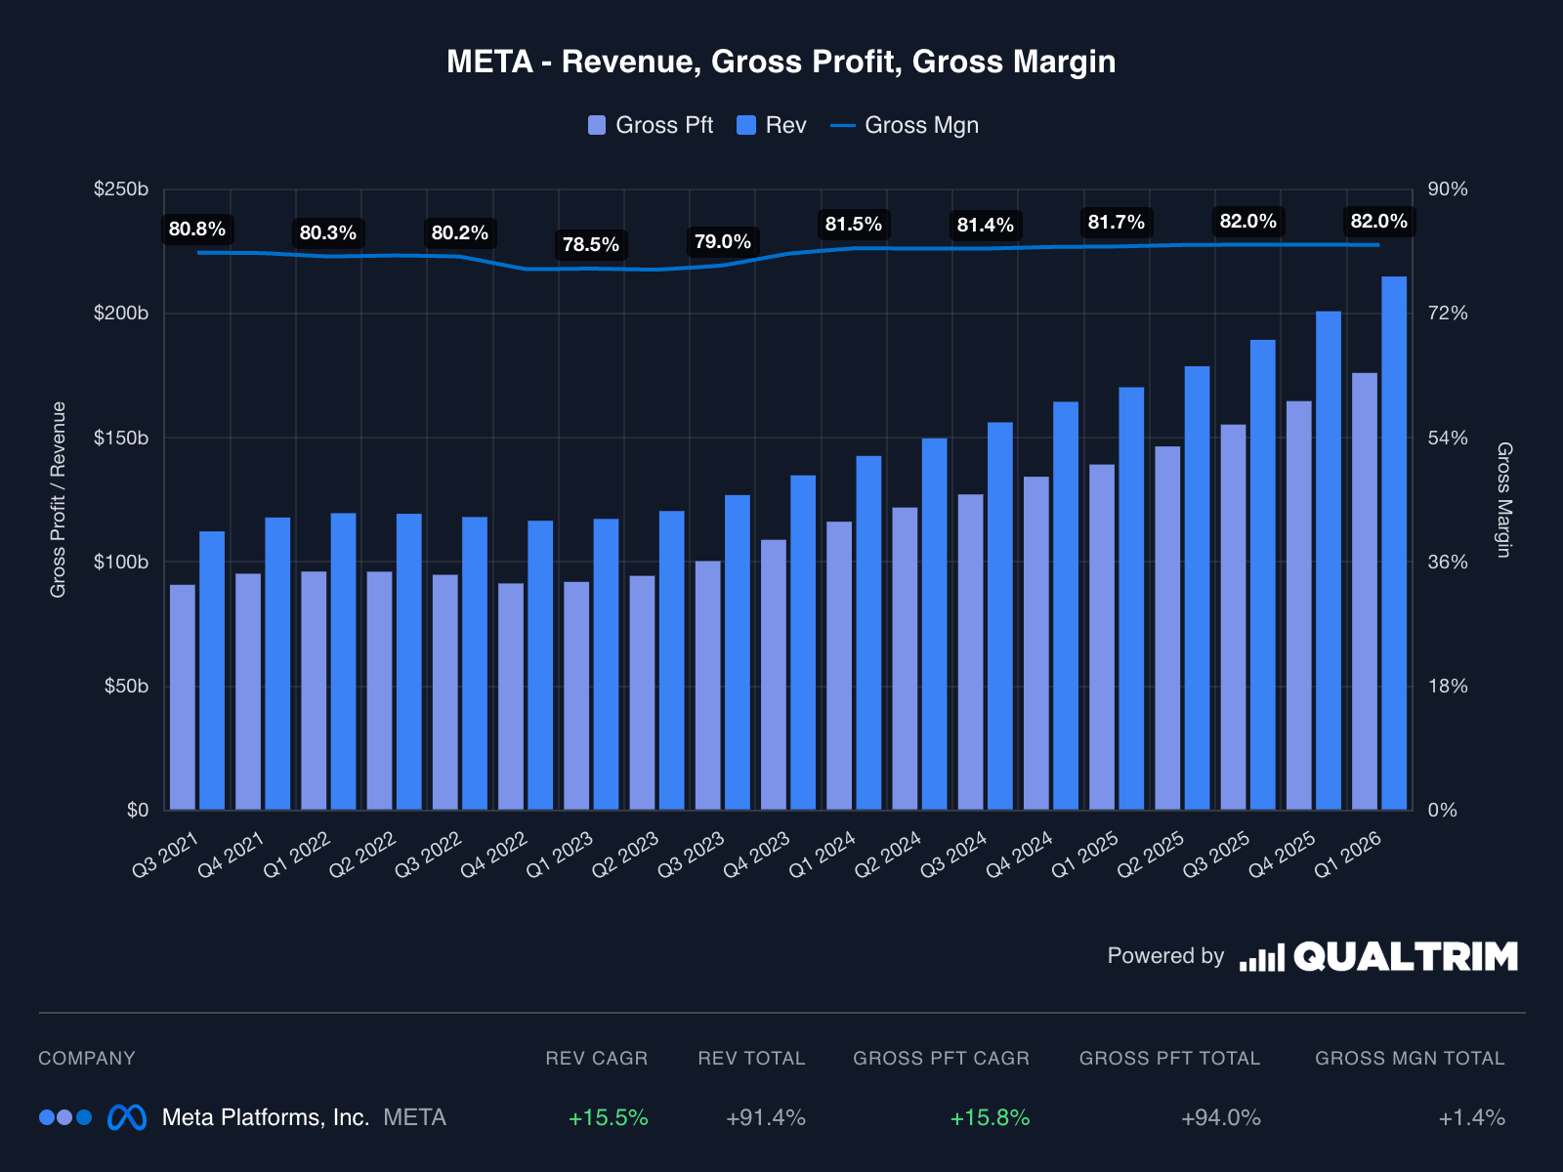Open the QUALTRIM wordmark link

click(1406, 957)
